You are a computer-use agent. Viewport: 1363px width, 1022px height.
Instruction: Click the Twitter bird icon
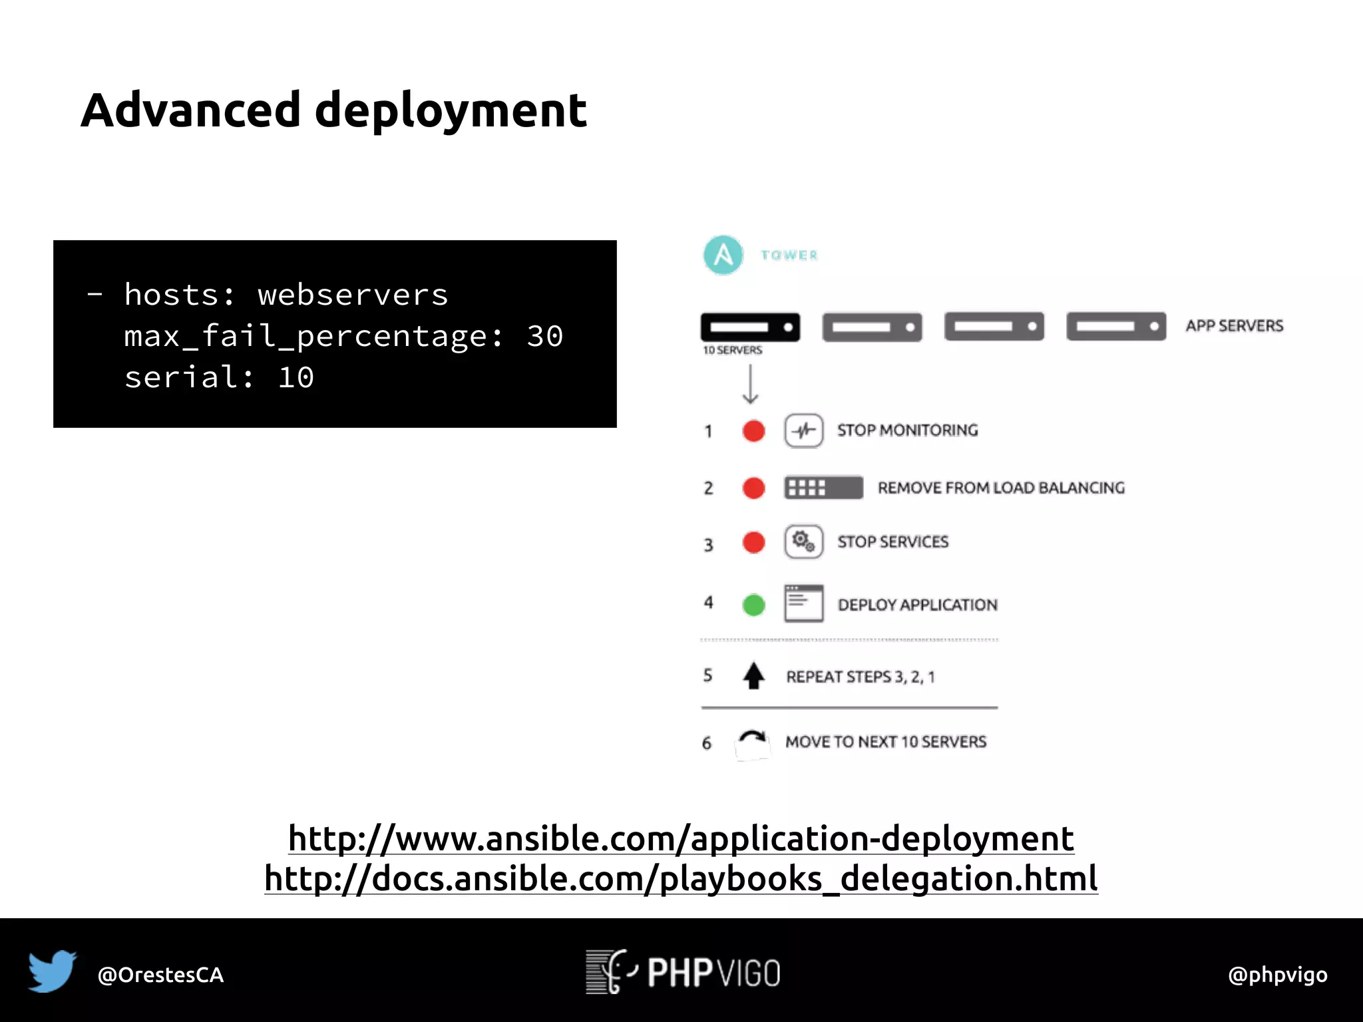[53, 971]
